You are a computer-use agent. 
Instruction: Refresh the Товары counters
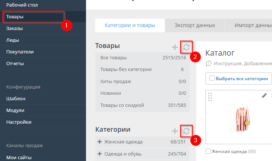[186, 47]
